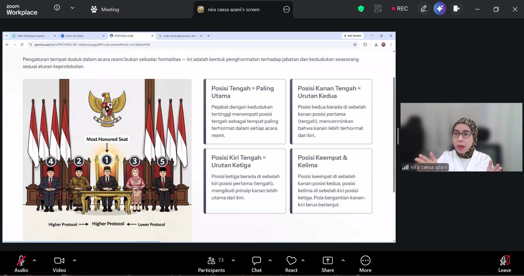Click the Share screen button
Viewport: 524px width, 276px height.
click(x=328, y=264)
